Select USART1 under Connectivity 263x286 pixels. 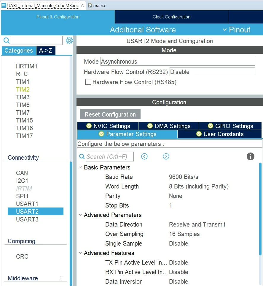click(27, 204)
